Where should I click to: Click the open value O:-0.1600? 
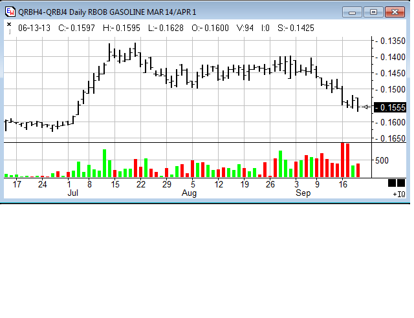coord(210,28)
